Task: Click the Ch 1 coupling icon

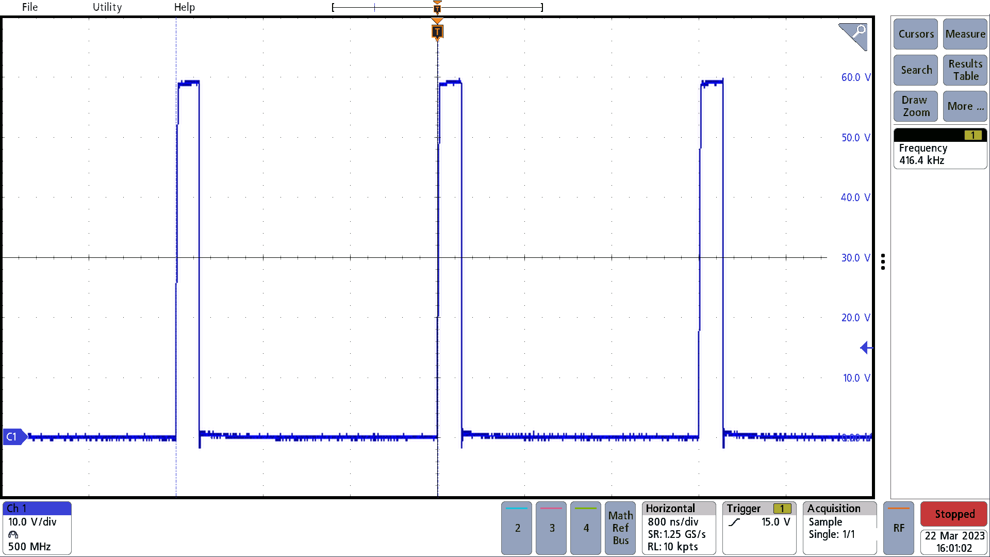Action: point(13,535)
